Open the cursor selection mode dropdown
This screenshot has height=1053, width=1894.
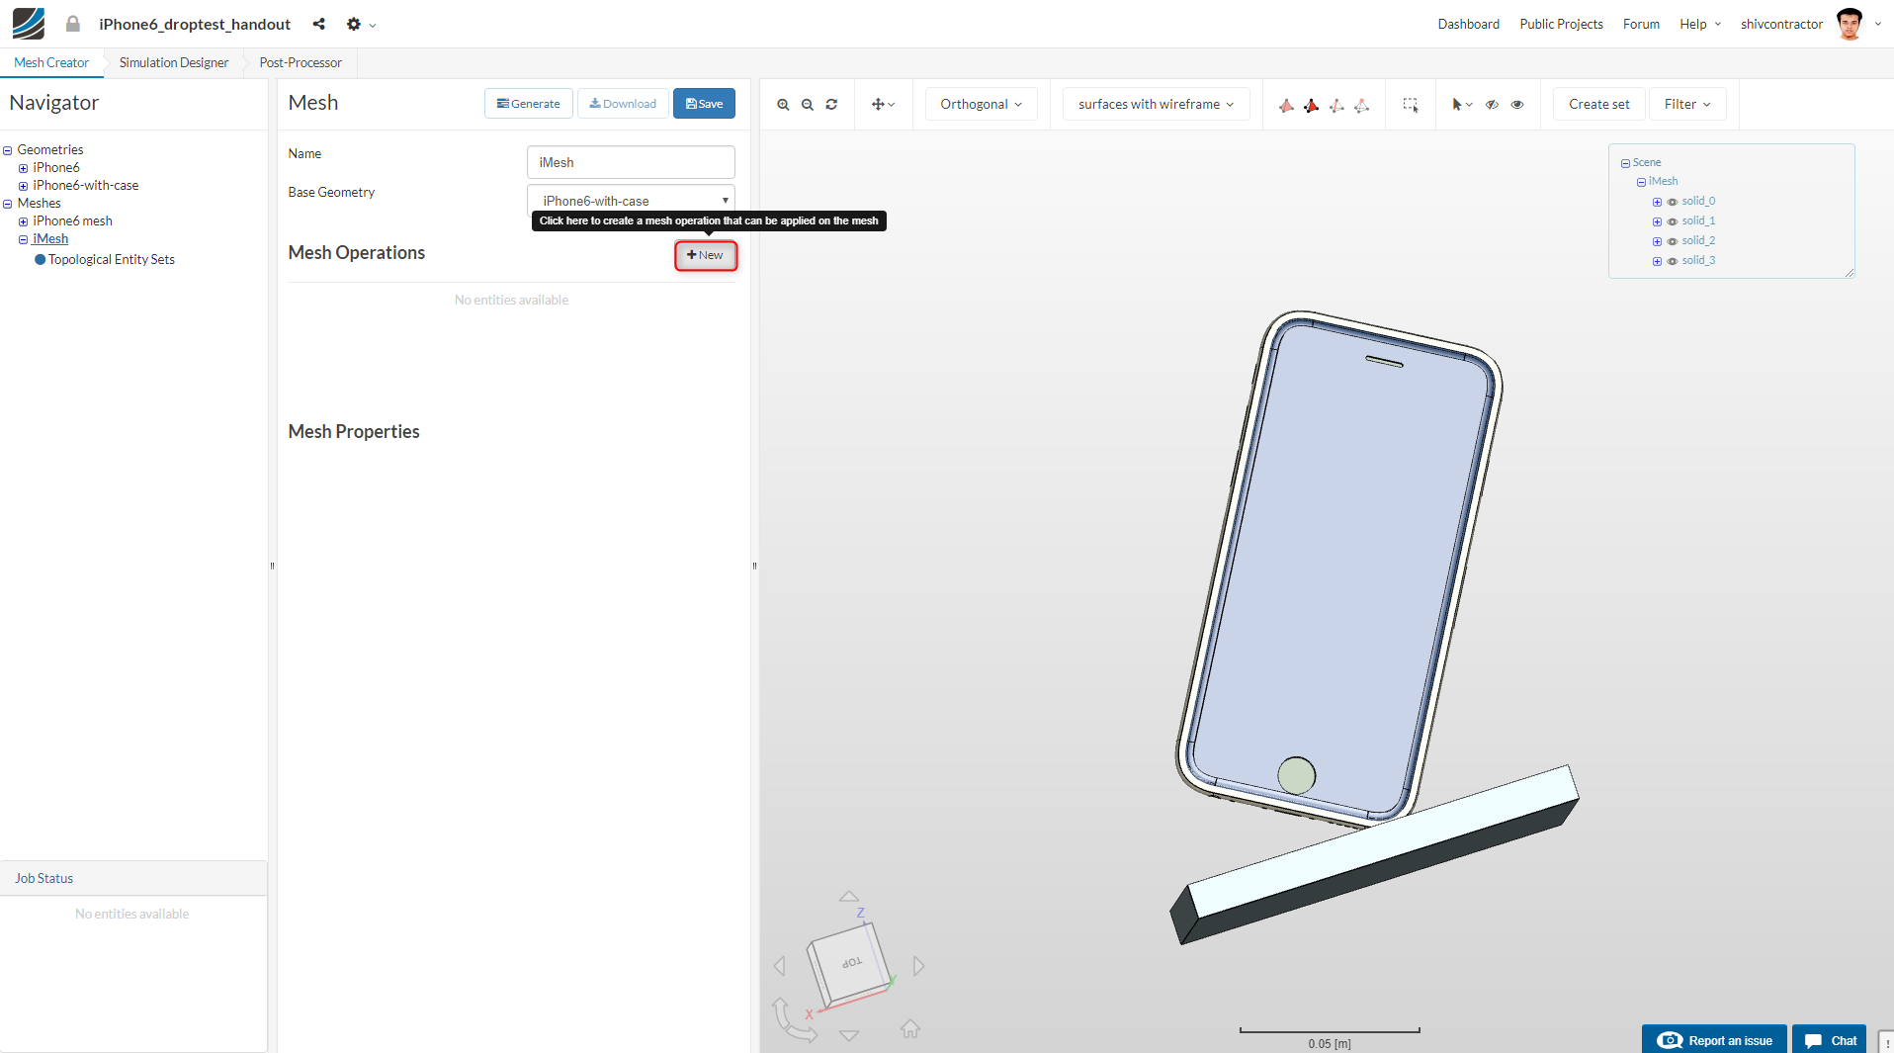1462,105
